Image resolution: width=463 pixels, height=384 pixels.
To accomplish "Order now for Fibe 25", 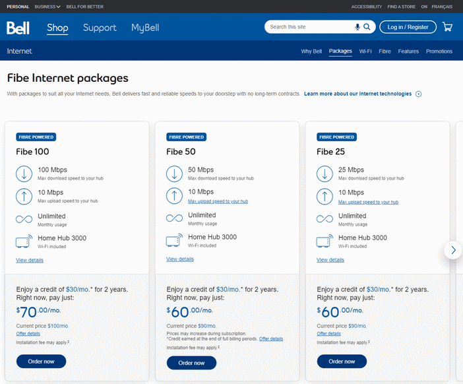I will pyautogui.click(x=342, y=362).
